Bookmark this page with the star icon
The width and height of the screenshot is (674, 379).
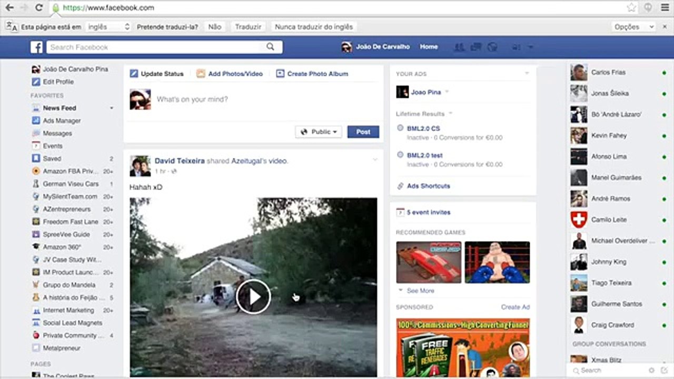[631, 7]
